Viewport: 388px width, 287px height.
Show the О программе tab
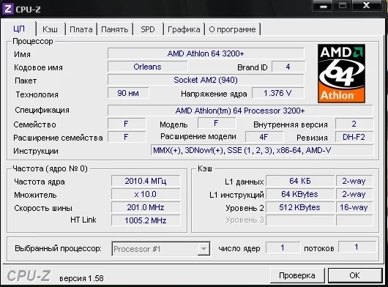(232, 29)
